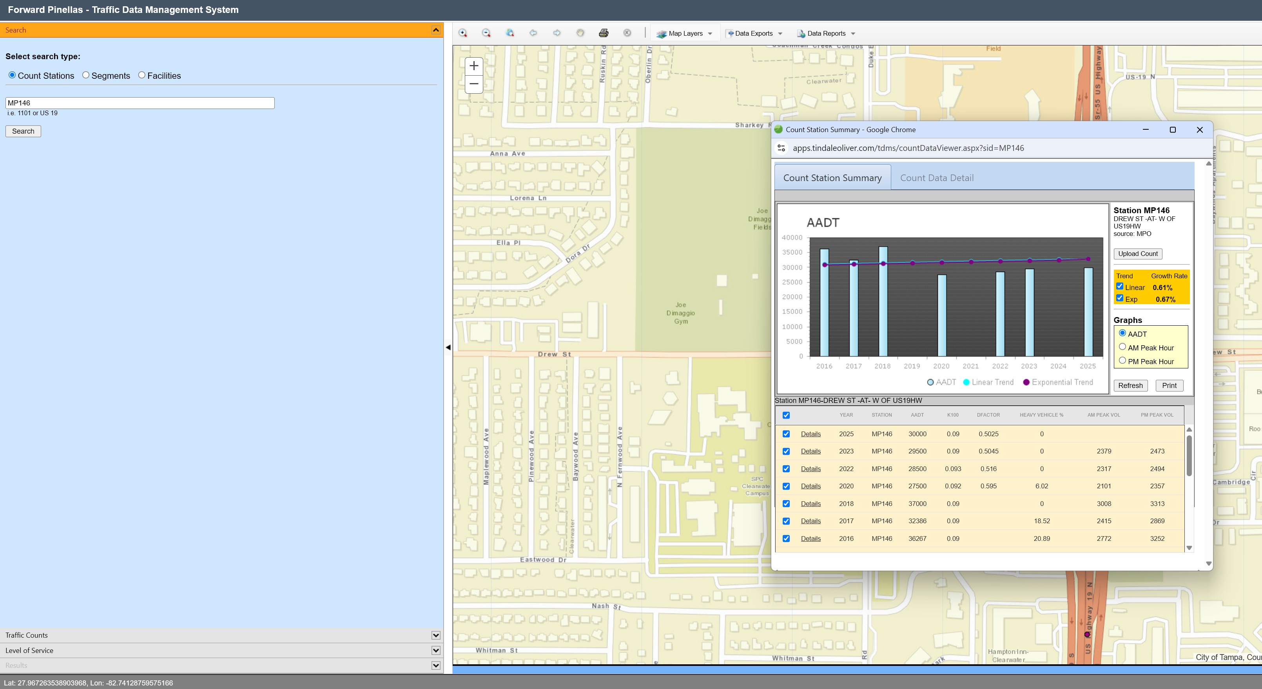Click the Exponential Trend legend marker
The height and width of the screenshot is (689, 1262).
point(1026,382)
